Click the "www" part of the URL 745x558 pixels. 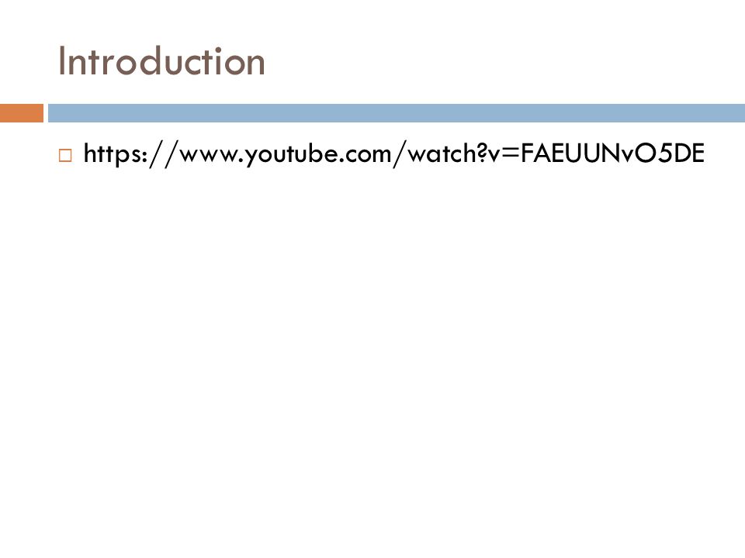click(210, 156)
